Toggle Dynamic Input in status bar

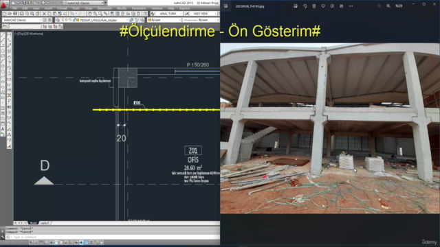point(76,242)
